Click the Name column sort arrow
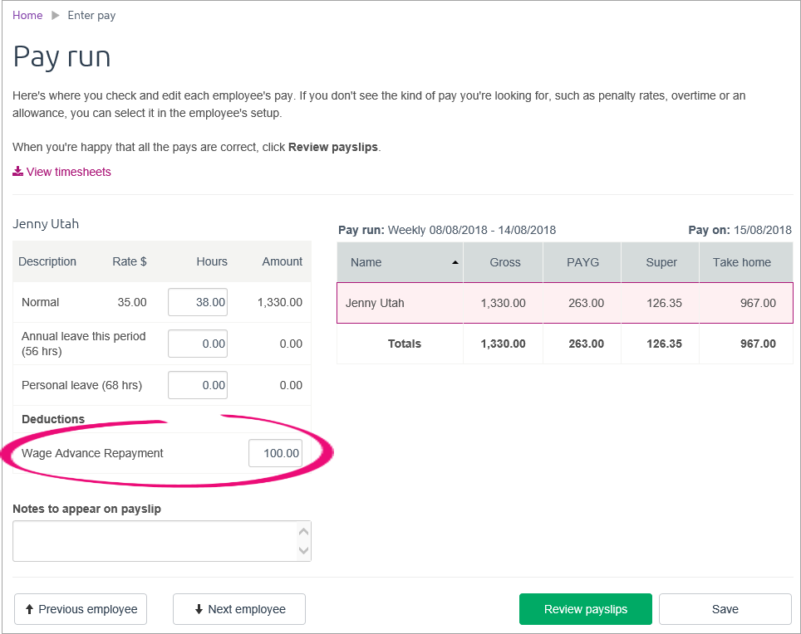Screen dimensions: 801x634 click(x=455, y=262)
